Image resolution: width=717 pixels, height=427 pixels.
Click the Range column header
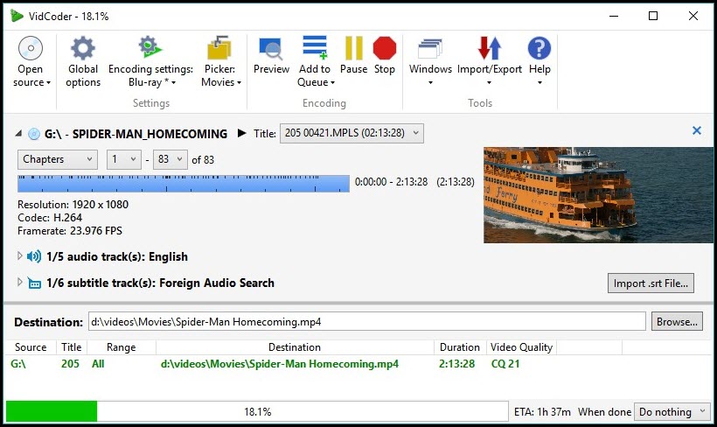[122, 347]
